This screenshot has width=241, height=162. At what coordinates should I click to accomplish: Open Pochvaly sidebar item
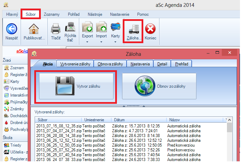coord(16,129)
